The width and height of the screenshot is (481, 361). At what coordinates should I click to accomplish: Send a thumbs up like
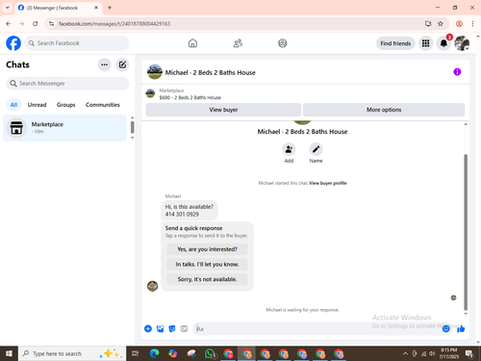tap(461, 328)
